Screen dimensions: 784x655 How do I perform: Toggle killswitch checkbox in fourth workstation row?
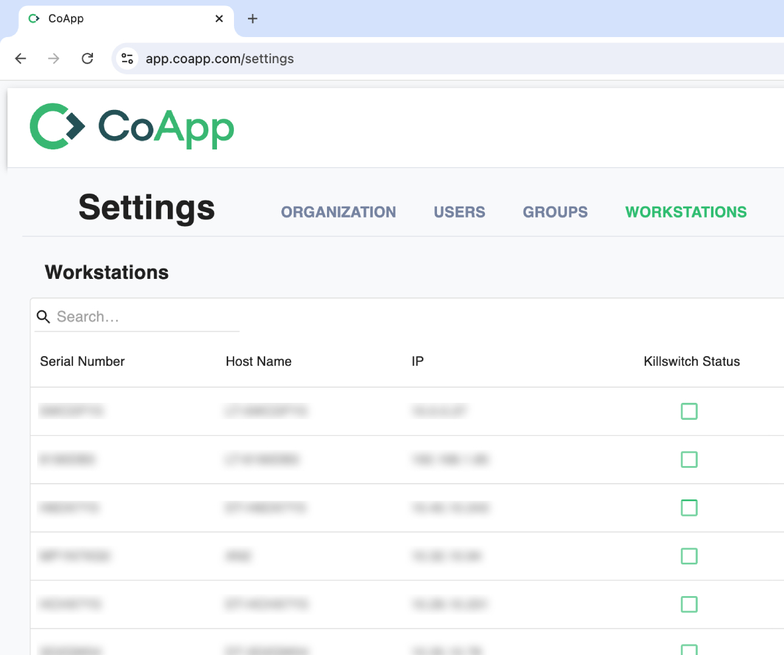click(689, 556)
